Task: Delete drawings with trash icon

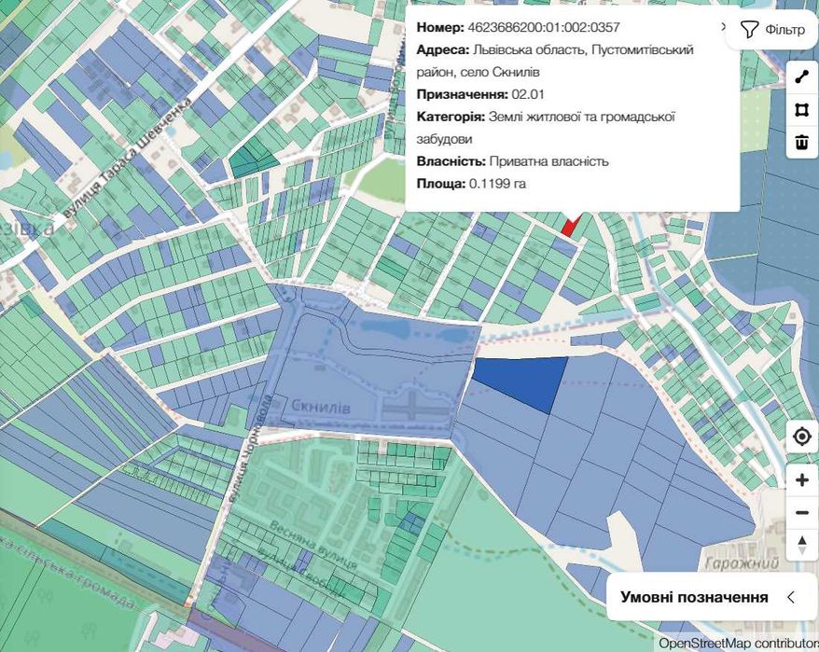Action: click(801, 142)
